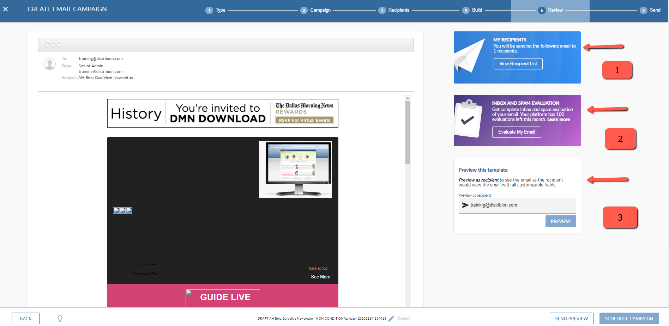Click the paper airplane recipients icon
The height and width of the screenshot is (326, 669).
pyautogui.click(x=469, y=56)
